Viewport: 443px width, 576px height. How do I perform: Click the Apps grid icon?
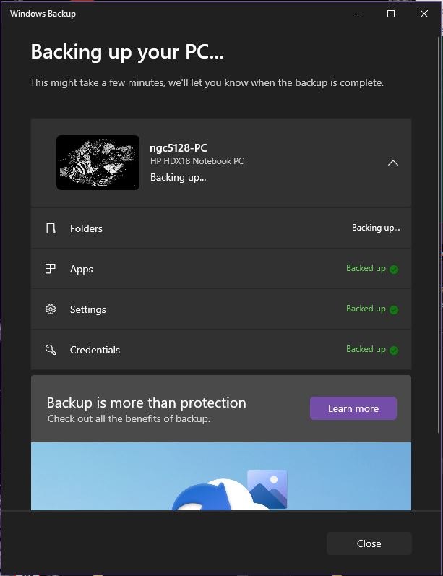51,269
